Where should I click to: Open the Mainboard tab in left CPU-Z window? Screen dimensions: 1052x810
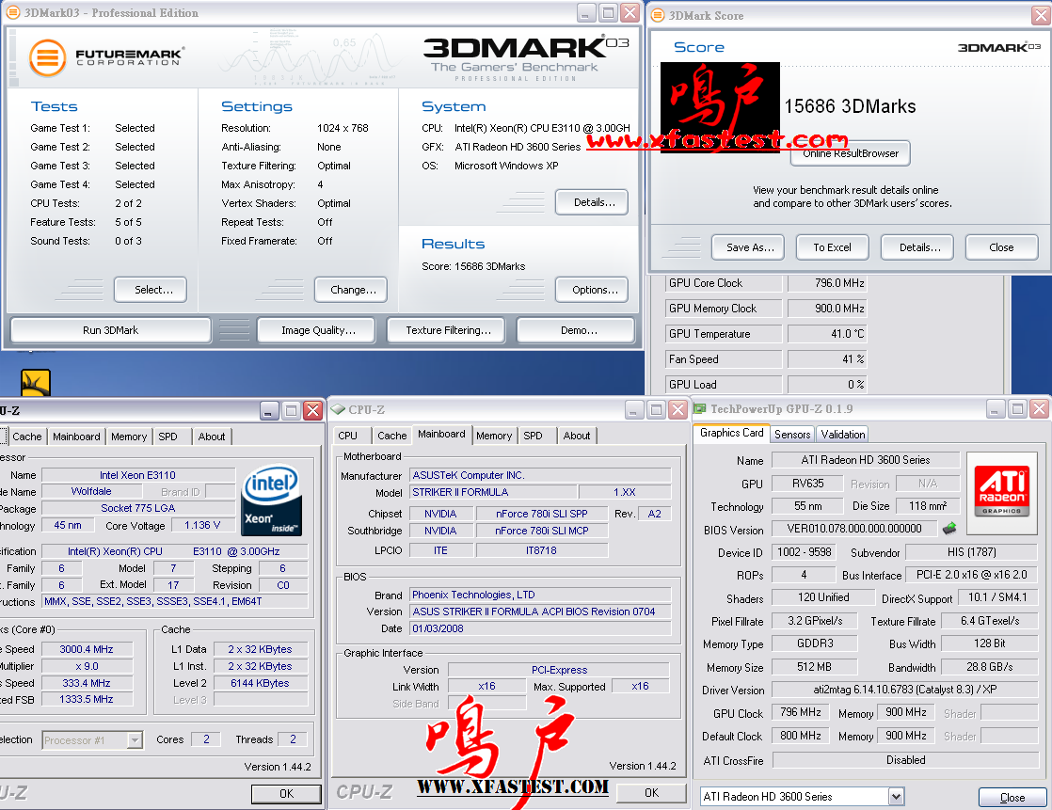[76, 437]
